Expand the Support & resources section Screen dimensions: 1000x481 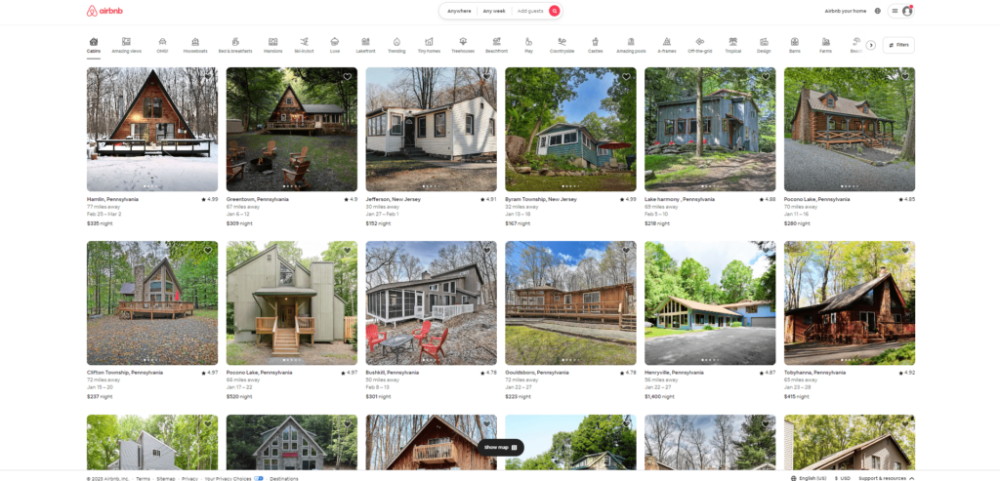(886, 478)
